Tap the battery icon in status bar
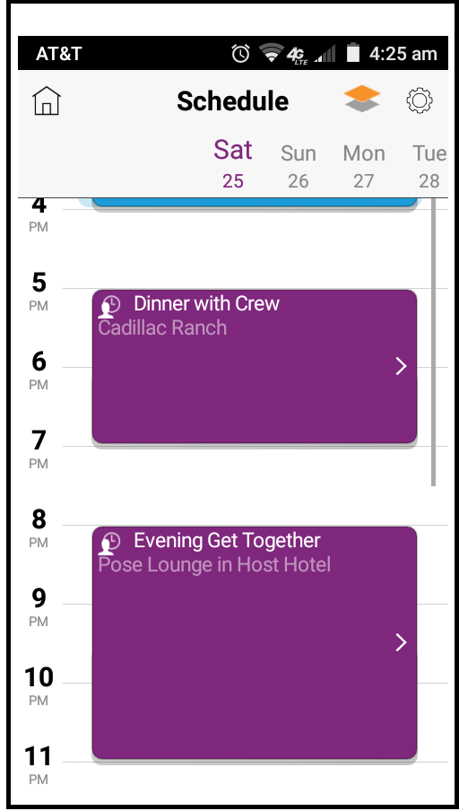 [x=353, y=53]
